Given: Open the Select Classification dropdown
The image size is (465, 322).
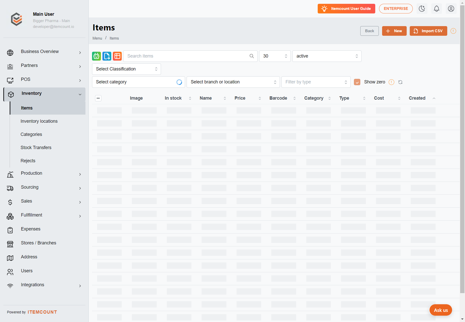Looking at the screenshot, I should (126, 69).
